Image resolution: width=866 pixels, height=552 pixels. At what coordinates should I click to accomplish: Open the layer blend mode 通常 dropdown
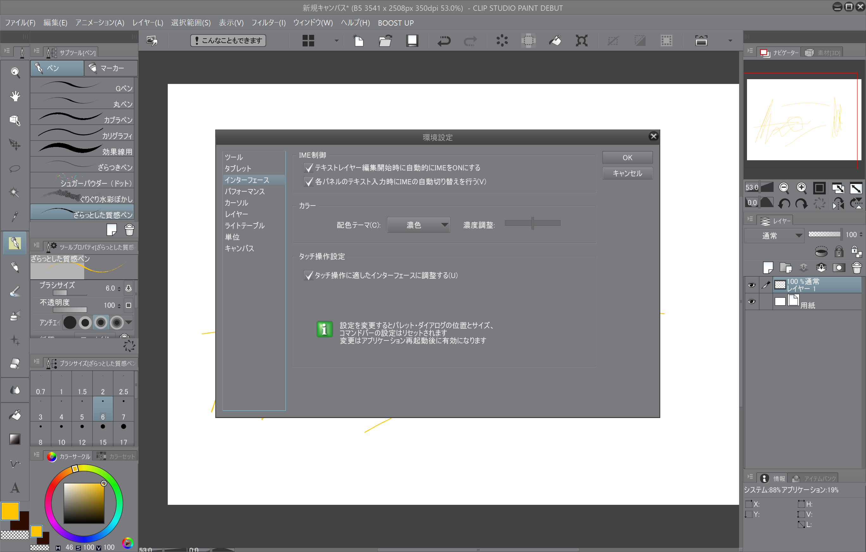tap(774, 235)
